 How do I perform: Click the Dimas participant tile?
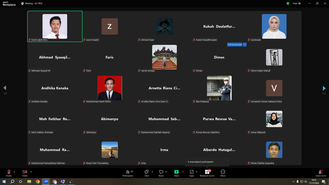pyautogui.click(x=219, y=57)
